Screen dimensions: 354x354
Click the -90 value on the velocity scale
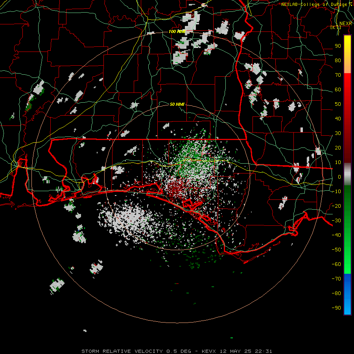(x=336, y=308)
